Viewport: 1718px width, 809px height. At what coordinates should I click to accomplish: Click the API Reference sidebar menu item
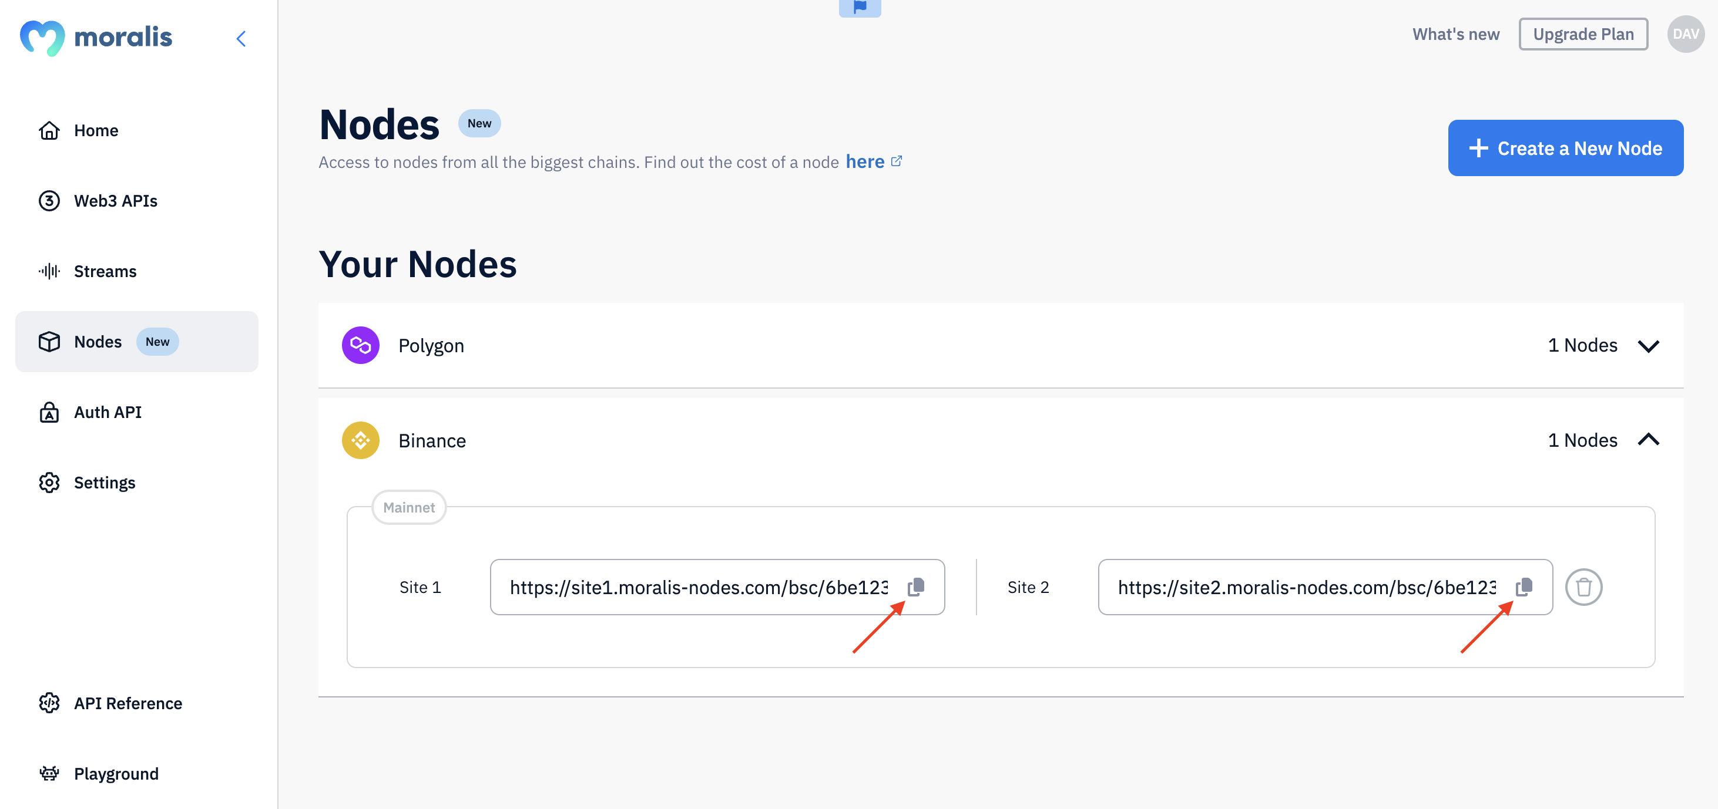pos(127,702)
